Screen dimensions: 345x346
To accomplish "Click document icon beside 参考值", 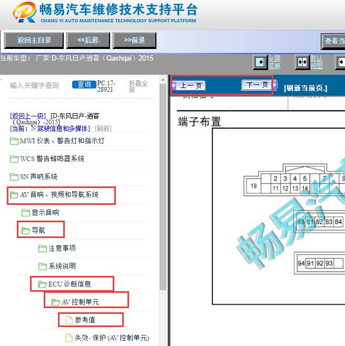I will tap(69, 320).
